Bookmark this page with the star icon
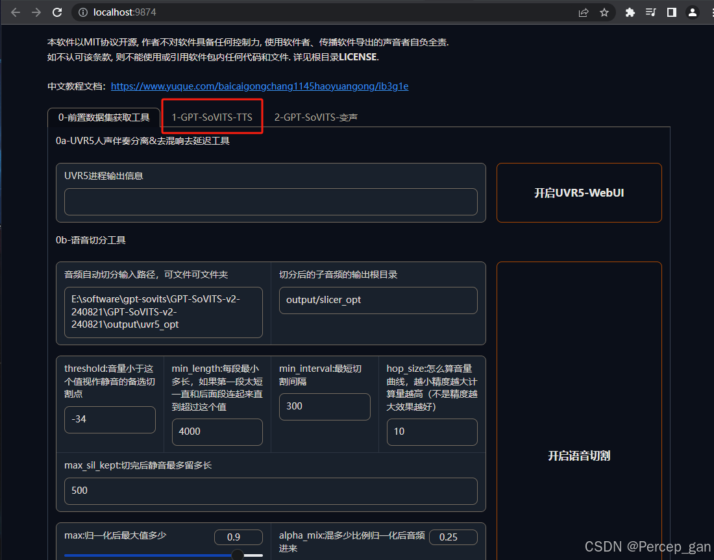 point(604,12)
